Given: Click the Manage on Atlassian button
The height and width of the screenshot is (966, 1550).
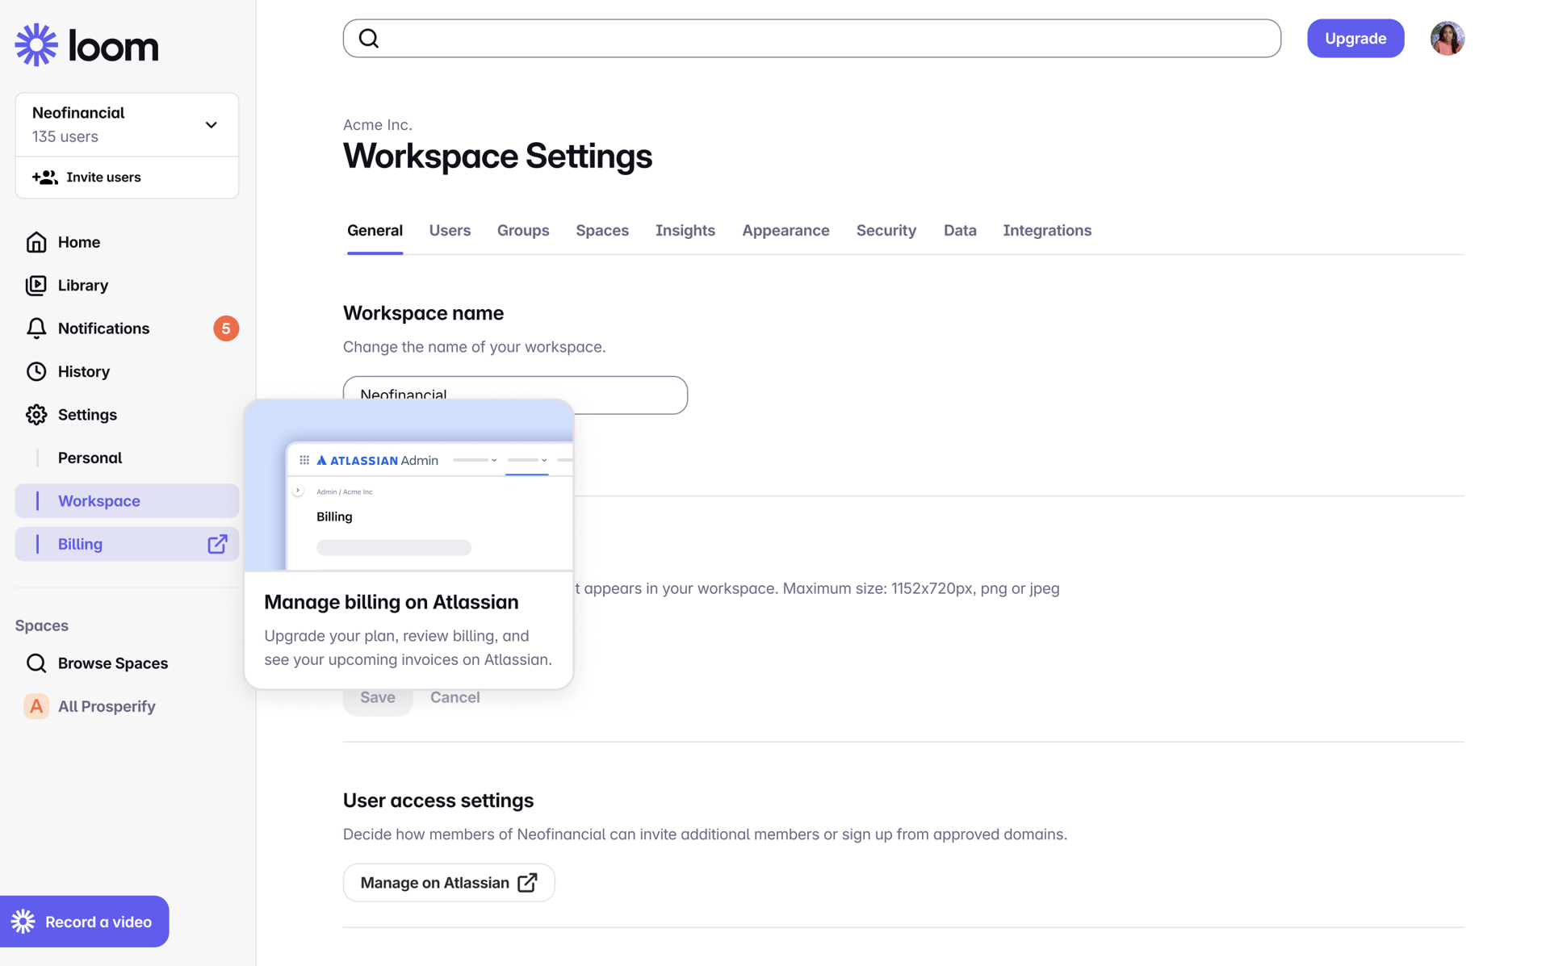Looking at the screenshot, I should point(449,882).
